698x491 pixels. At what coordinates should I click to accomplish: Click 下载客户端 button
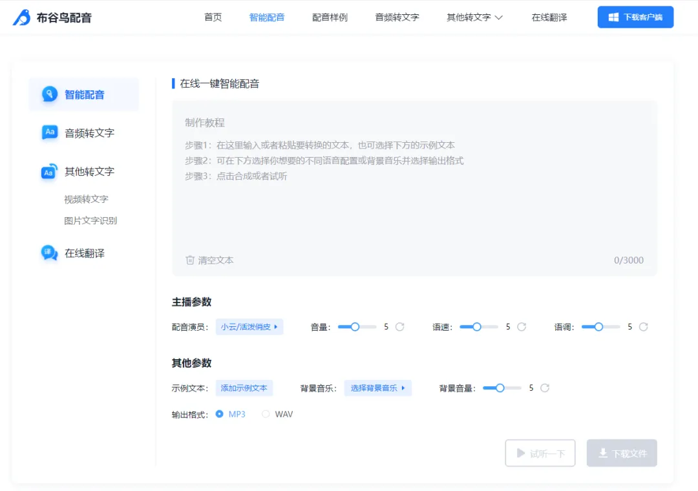[x=635, y=17]
